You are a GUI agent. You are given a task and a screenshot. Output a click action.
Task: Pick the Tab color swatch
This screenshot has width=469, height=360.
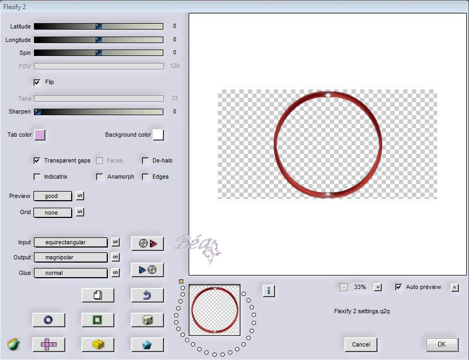point(40,135)
